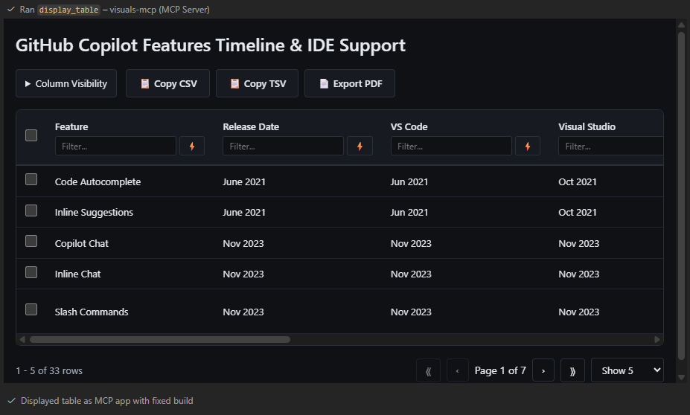The height and width of the screenshot is (415, 690).
Task: Open the Show 5 rows dropdown
Action: click(627, 370)
